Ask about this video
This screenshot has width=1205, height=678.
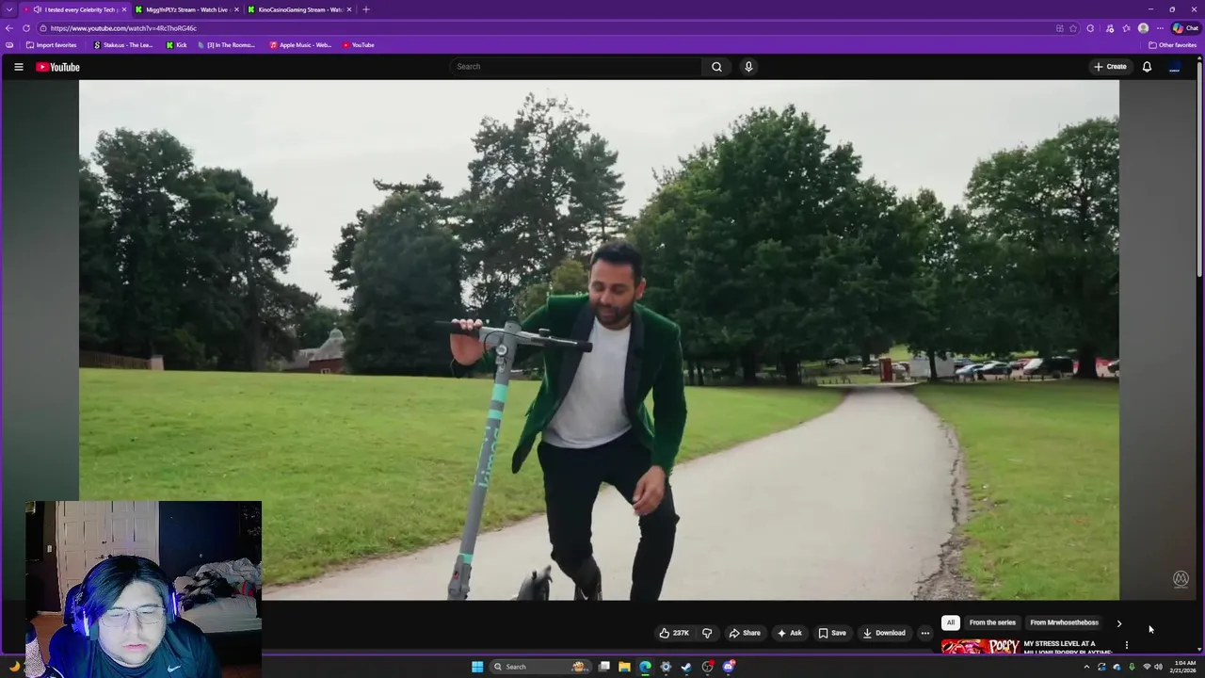click(x=789, y=633)
